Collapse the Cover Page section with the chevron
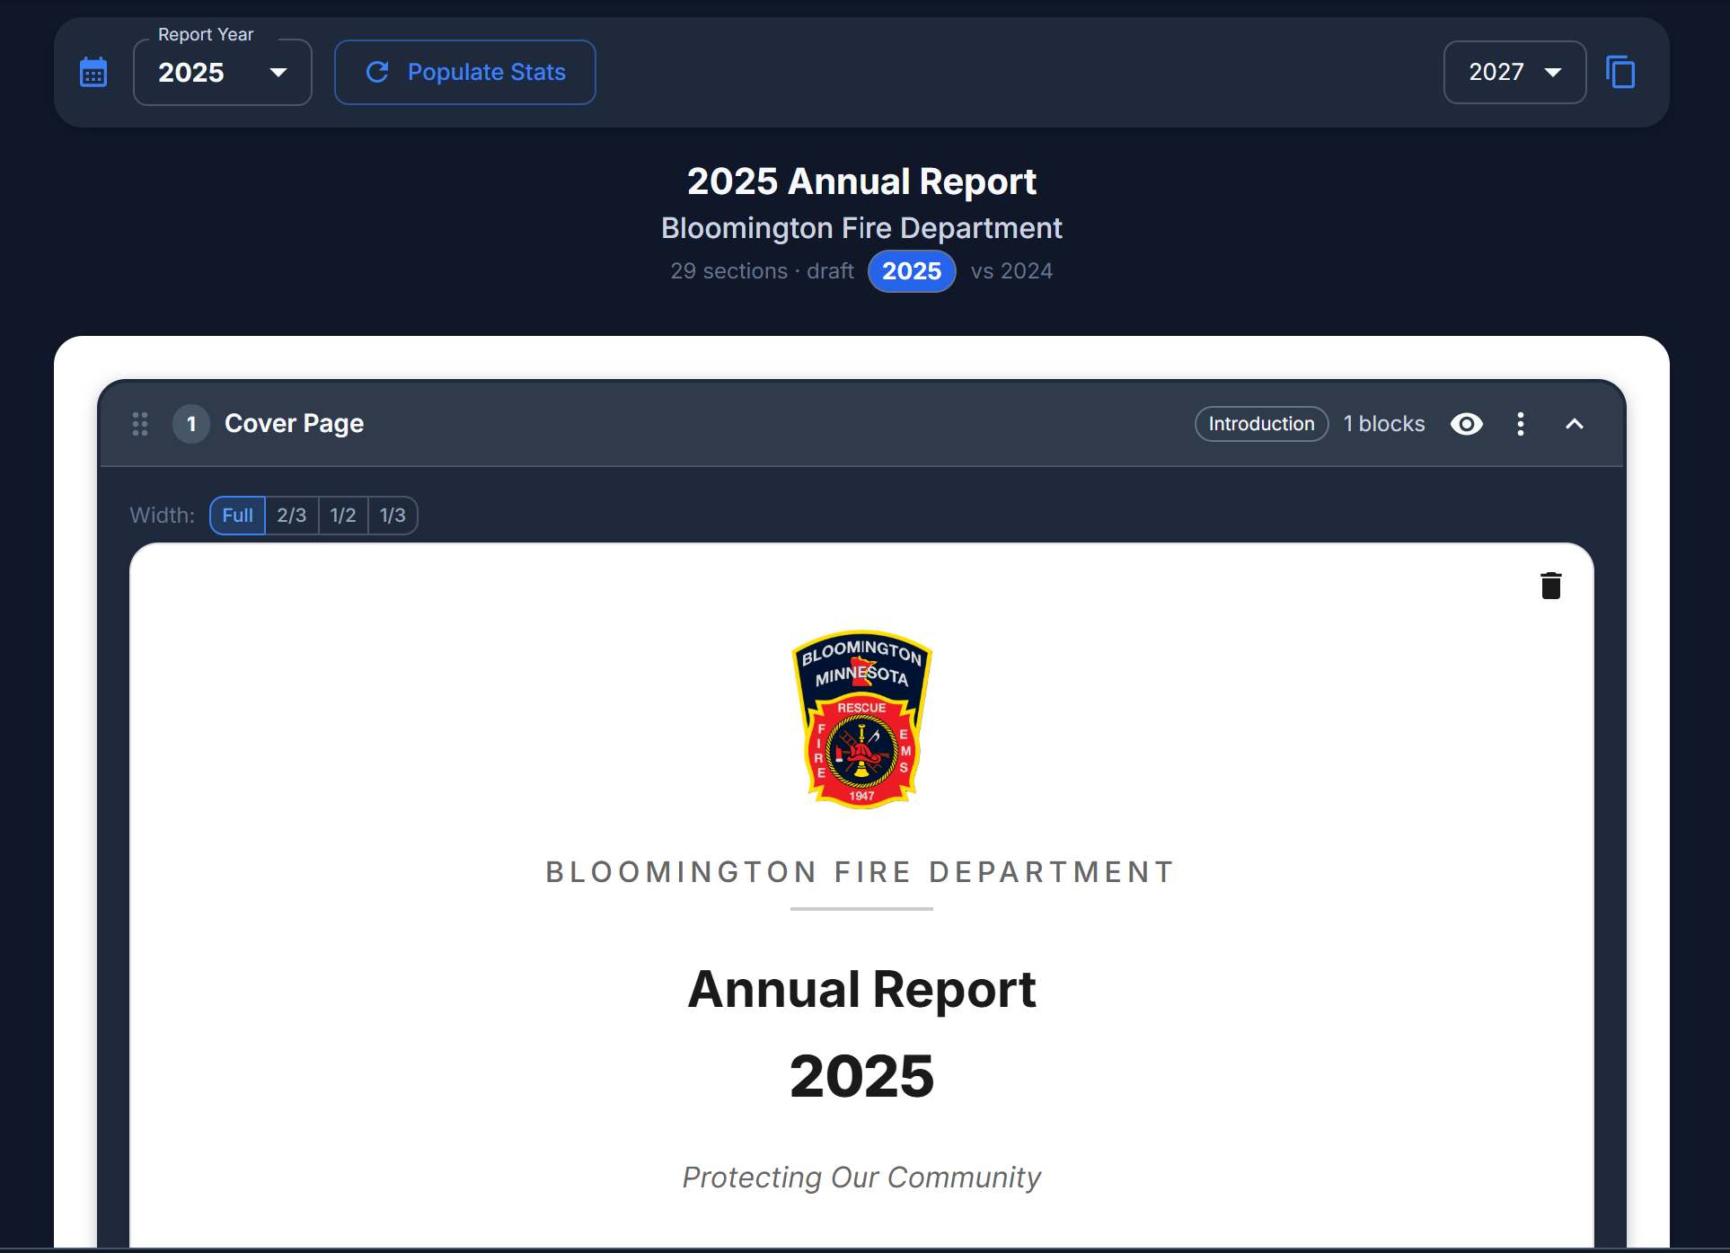Screen dimensions: 1730x1253 1576,423
